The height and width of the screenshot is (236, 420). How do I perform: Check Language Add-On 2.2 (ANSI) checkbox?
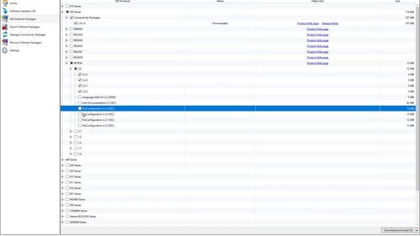(80, 97)
